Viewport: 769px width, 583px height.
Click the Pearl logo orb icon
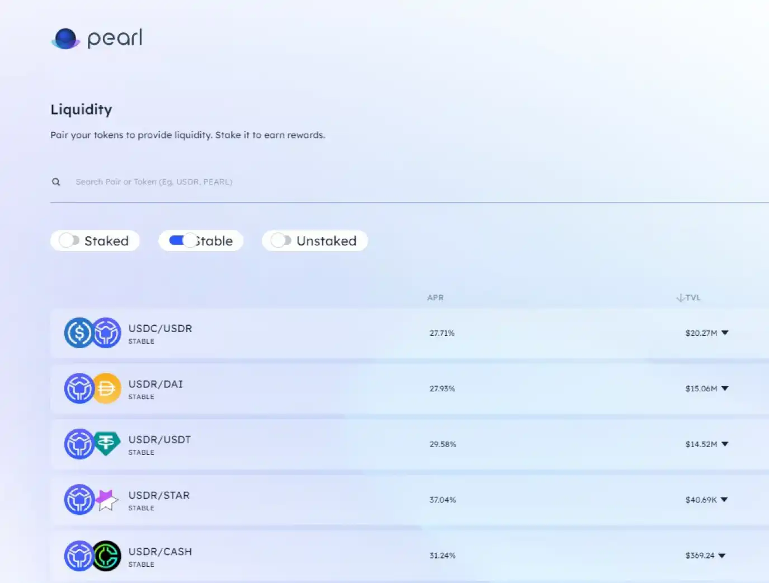[x=66, y=39]
